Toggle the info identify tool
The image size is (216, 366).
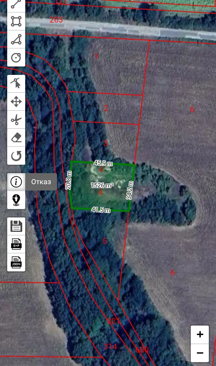(16, 182)
